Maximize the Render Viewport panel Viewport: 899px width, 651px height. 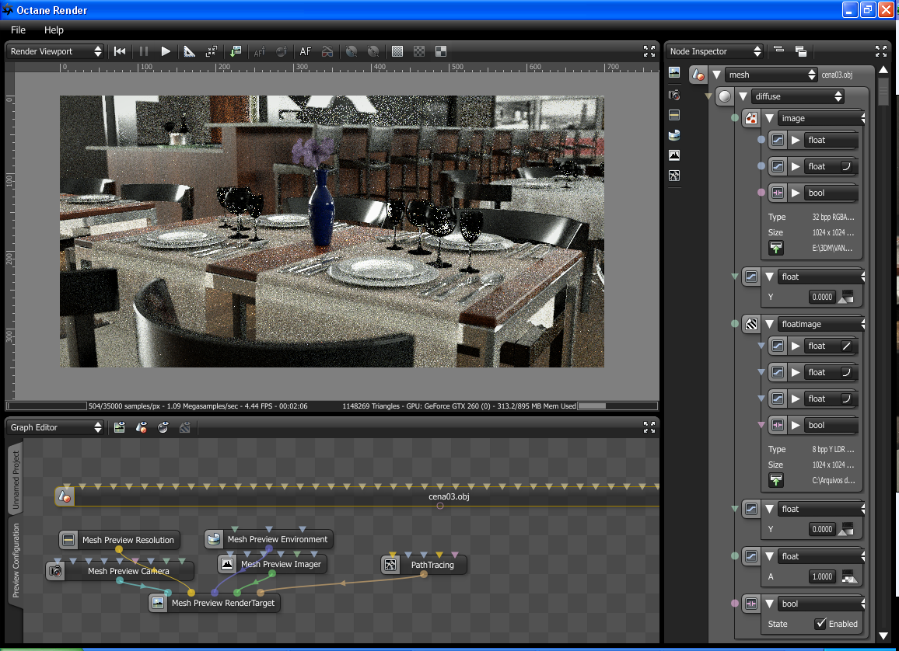(649, 51)
